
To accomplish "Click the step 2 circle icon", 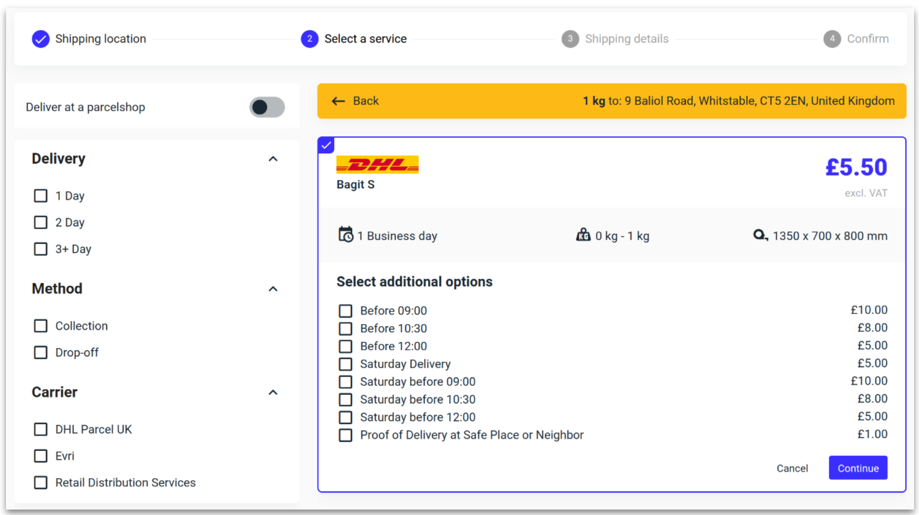I will 310,39.
